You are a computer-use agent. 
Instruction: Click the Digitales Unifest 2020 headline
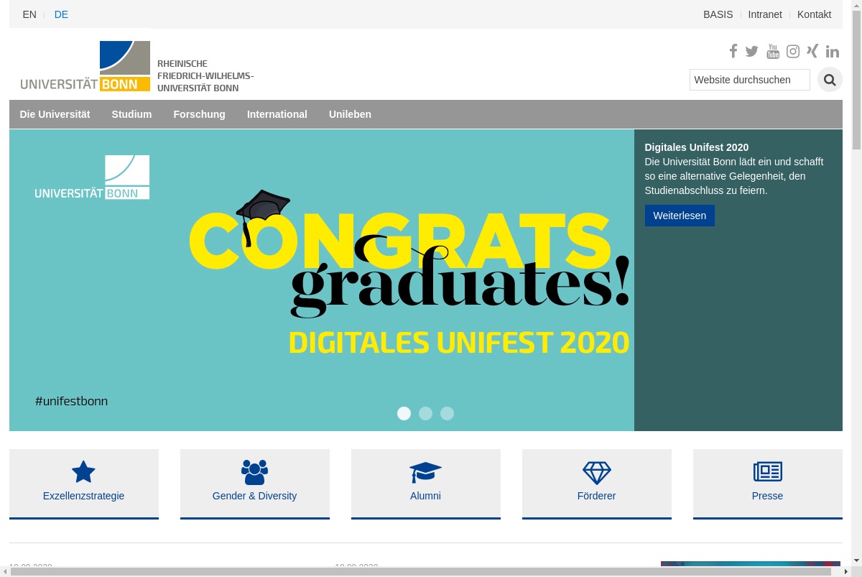[x=697, y=147]
